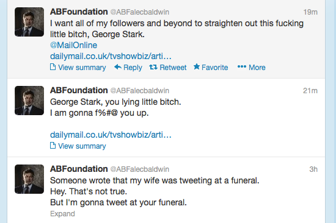Open the 3h timestamp permalink
The height and width of the screenshot is (223, 336).
point(313,169)
